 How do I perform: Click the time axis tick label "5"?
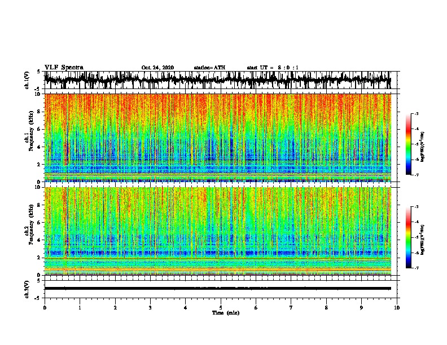pos(221,308)
